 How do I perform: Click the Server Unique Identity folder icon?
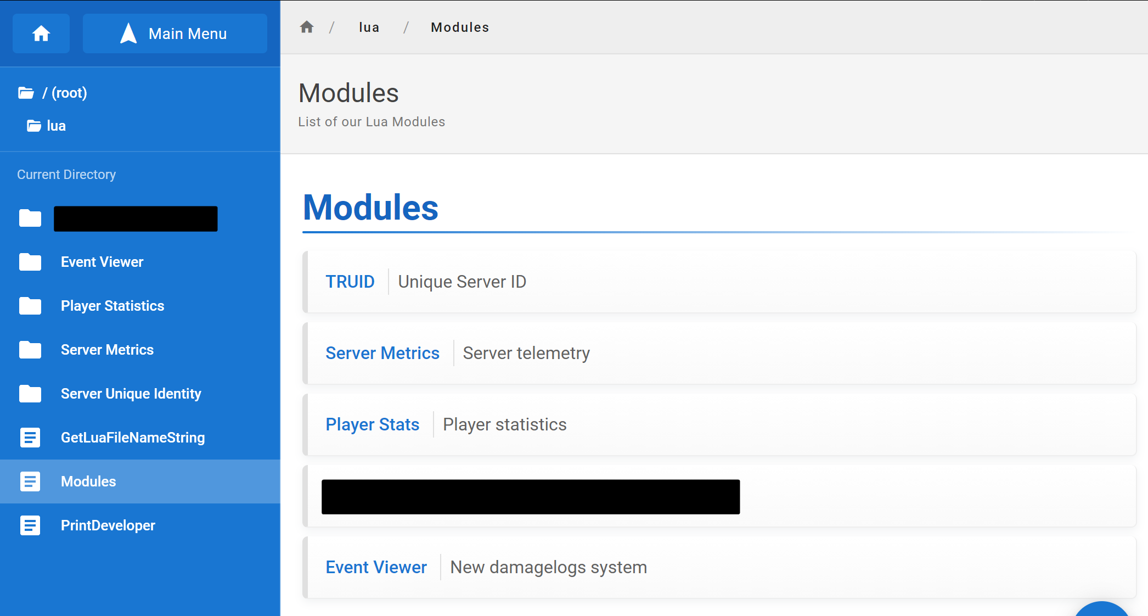pos(30,394)
